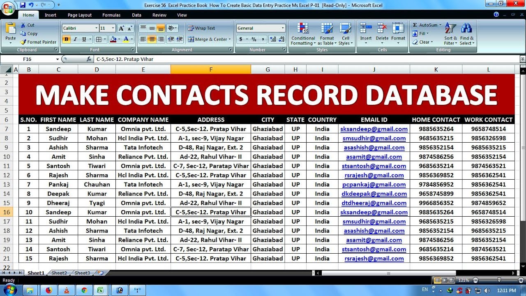
Task: Click Insert cells icon
Action: click(x=366, y=28)
